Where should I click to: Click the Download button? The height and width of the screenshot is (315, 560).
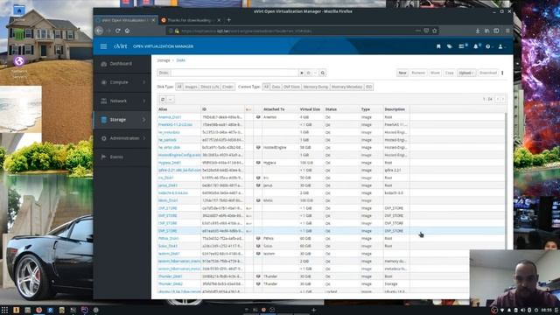pyautogui.click(x=488, y=73)
